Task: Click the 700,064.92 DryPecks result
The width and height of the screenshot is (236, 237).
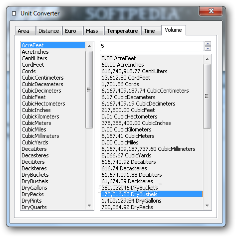Action: [x=152, y=207]
